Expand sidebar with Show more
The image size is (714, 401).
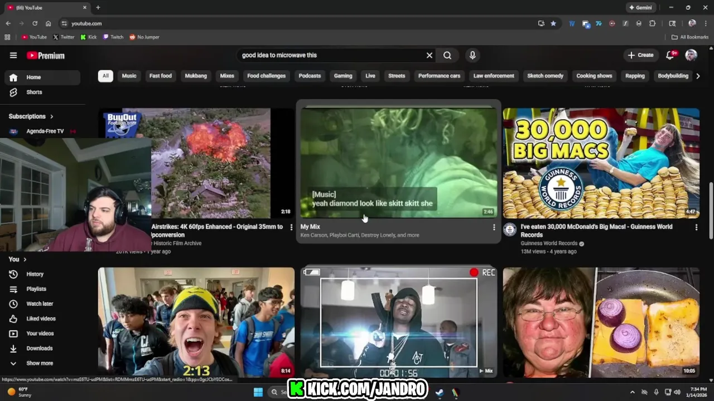(x=44, y=363)
